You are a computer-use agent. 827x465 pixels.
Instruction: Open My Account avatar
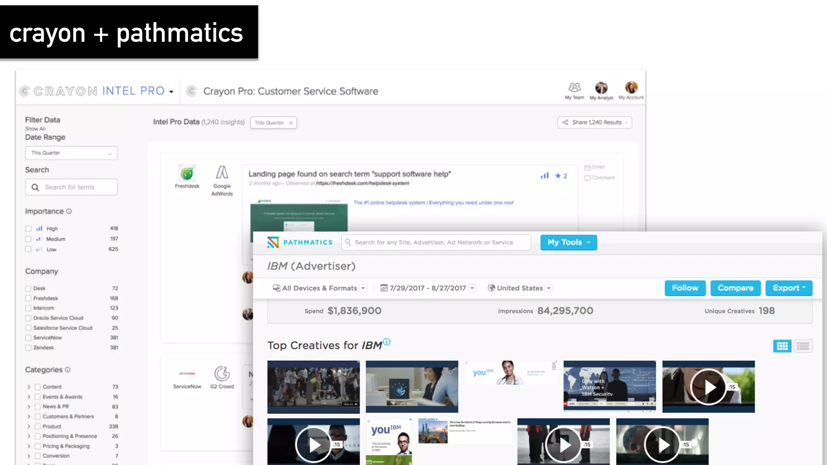[x=631, y=88]
